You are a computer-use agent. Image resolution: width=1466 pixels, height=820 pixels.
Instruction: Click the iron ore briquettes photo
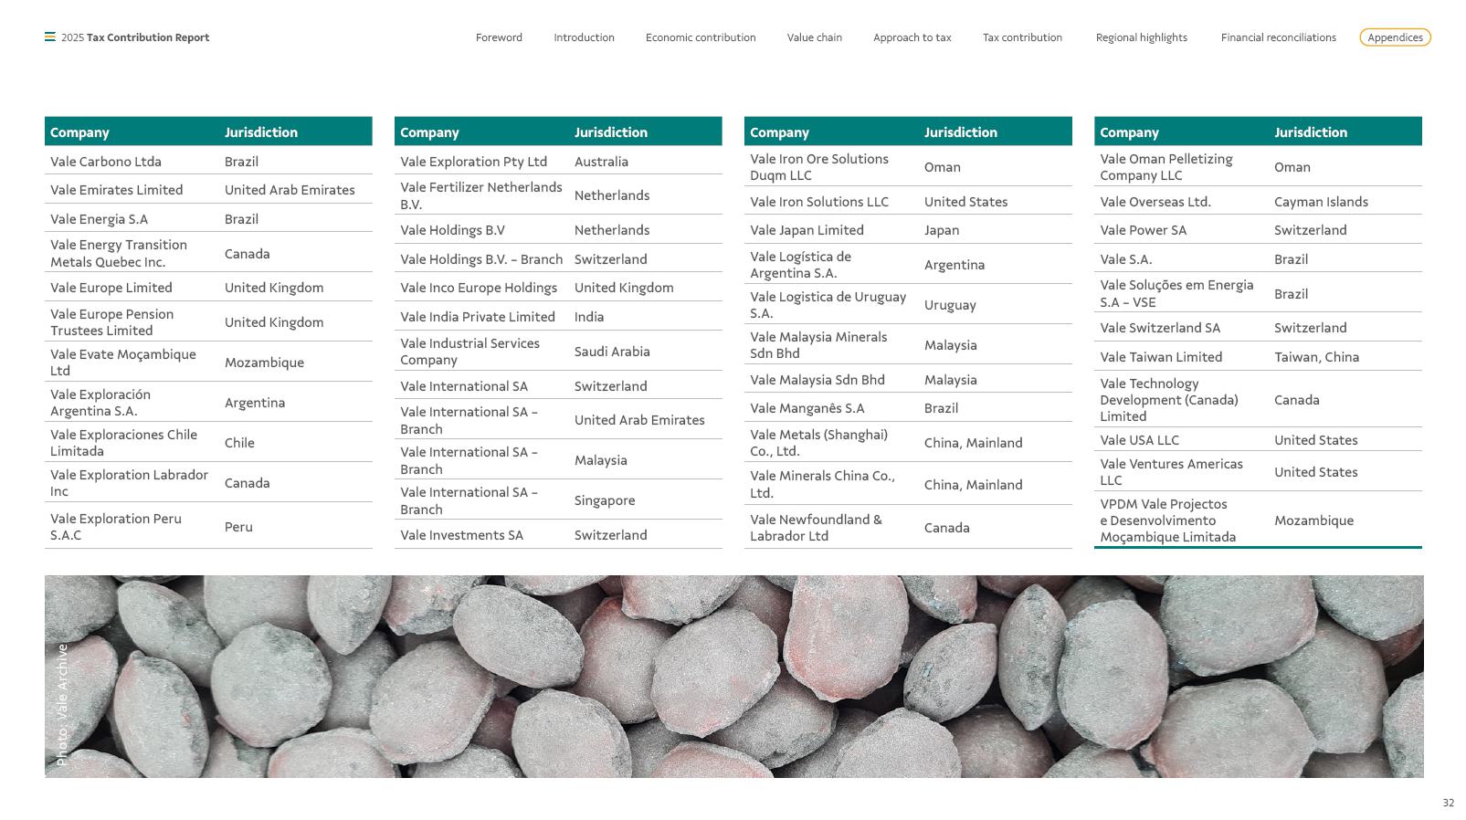point(733,677)
